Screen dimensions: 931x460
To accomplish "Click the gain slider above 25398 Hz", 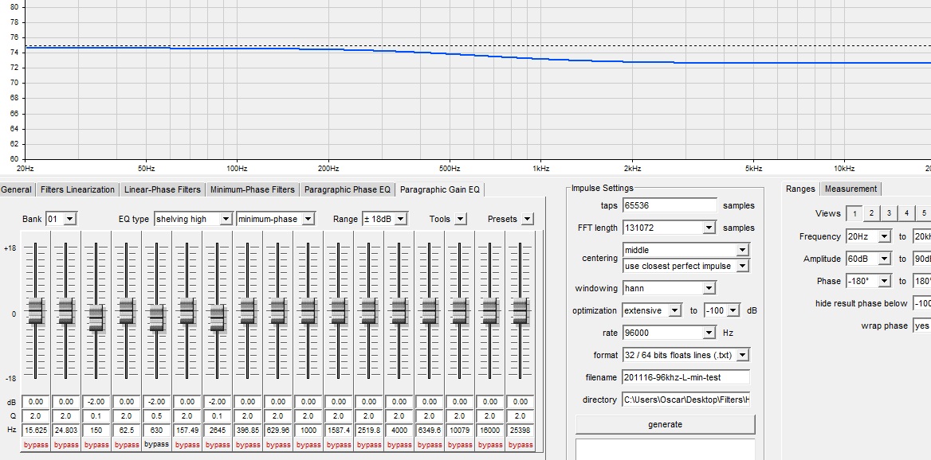I will [520, 311].
